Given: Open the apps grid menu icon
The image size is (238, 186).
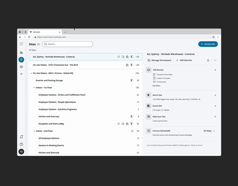Looking at the screenshot, I should click(21, 44).
